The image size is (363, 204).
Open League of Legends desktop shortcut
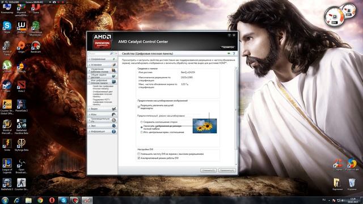point(7,166)
